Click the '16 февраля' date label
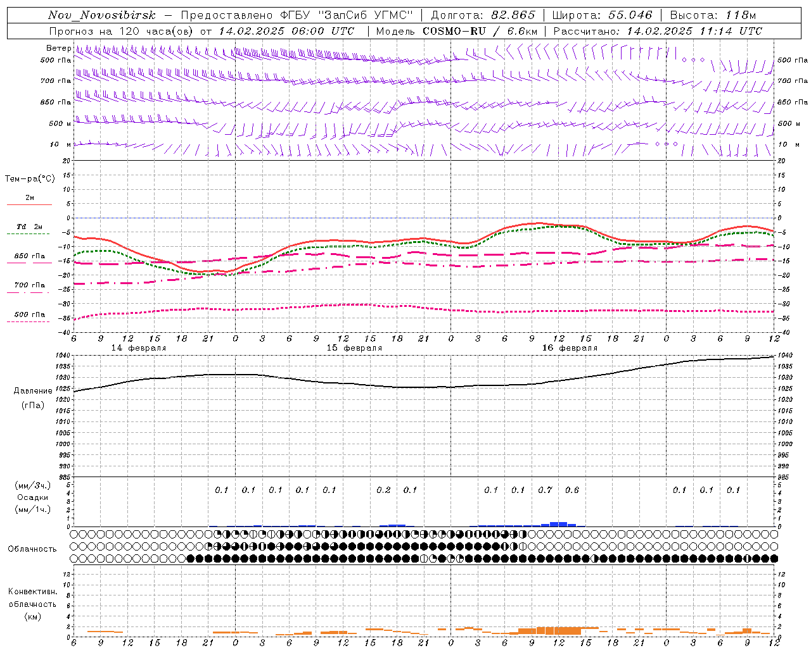The image size is (811, 648). click(x=570, y=348)
